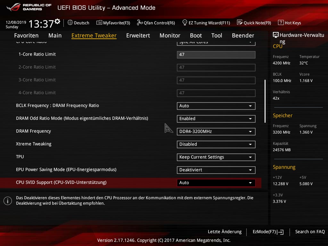Open BCLK Frequency DRAM Ratio dropdown

pyautogui.click(x=216, y=106)
